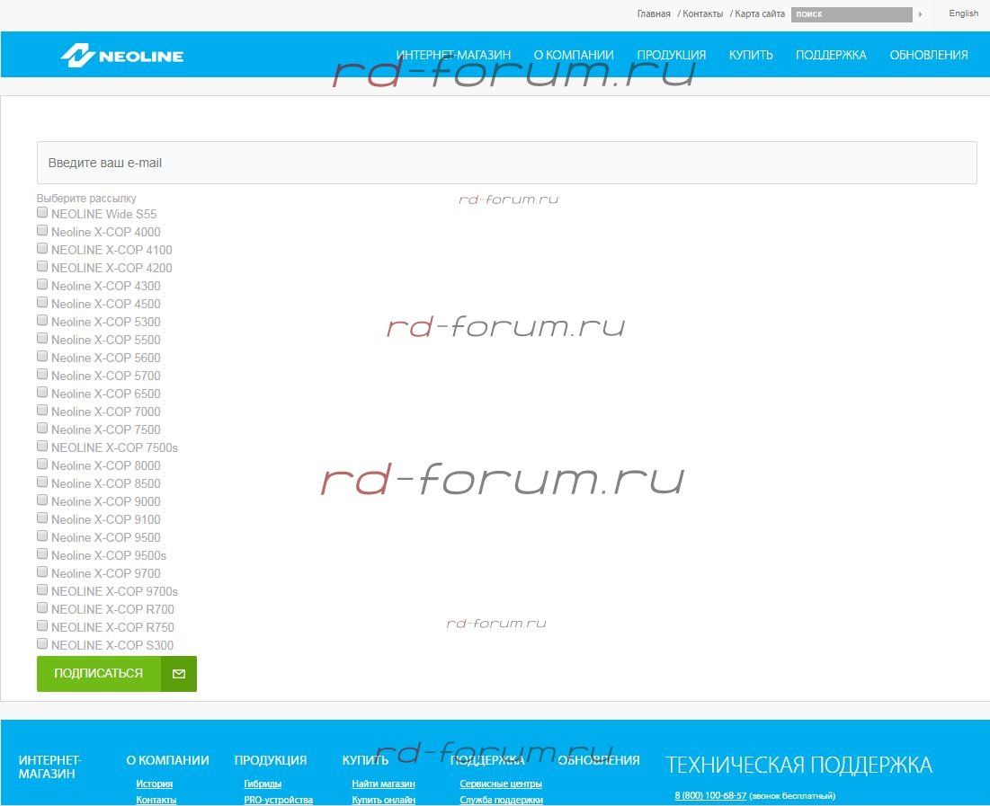Open the footer Сервисные центры link
The width and height of the screenshot is (990, 806).
501,784
